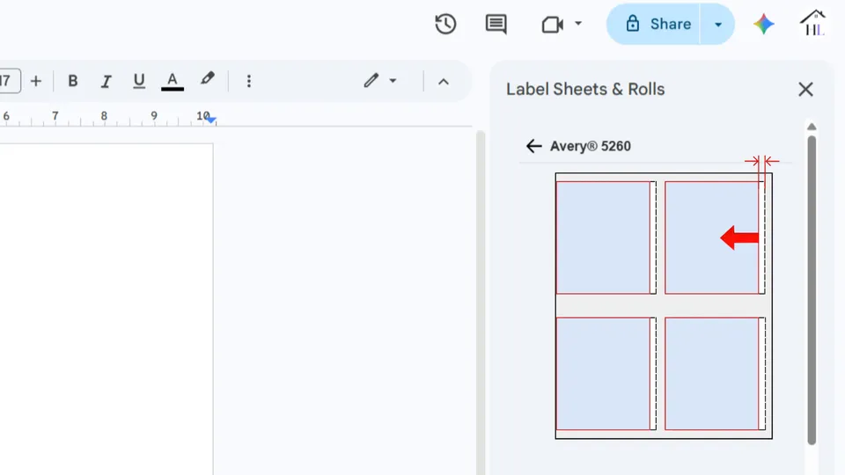Click the document vertical scrollbar
Image resolution: width=845 pixels, height=475 pixels.
pos(481,303)
